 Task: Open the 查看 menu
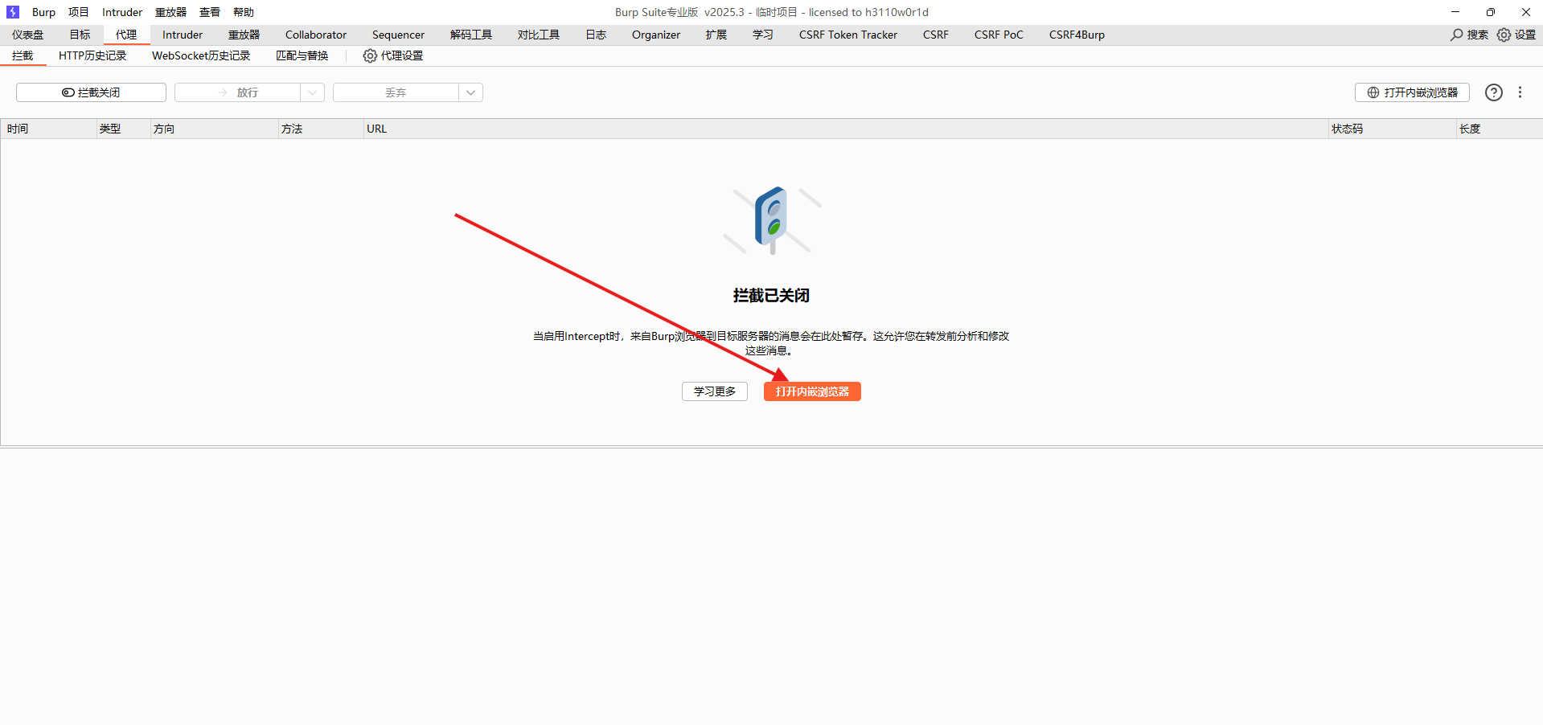click(x=210, y=12)
